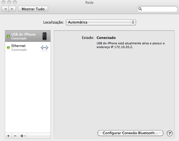Click Conectado under Ethernet
This screenshot has height=141, width=179.
tap(19, 50)
